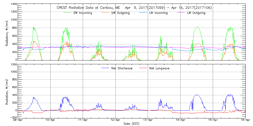Select the 11-Apr date on the x-axis

coord(83,120)
